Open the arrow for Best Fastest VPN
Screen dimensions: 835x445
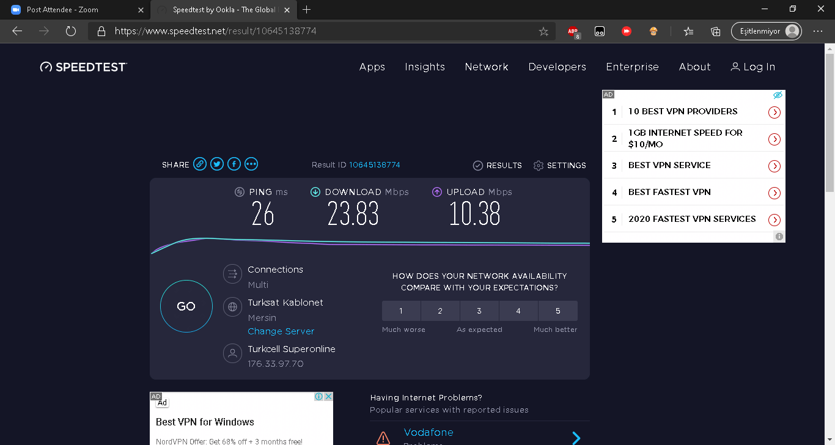point(774,193)
